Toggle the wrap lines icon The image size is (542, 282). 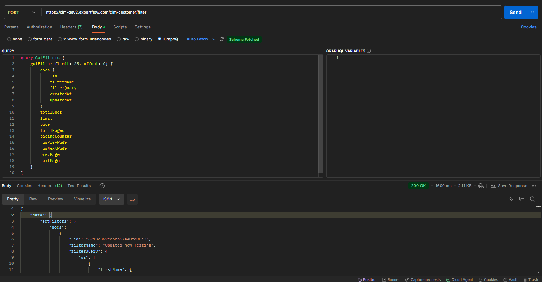click(132, 199)
